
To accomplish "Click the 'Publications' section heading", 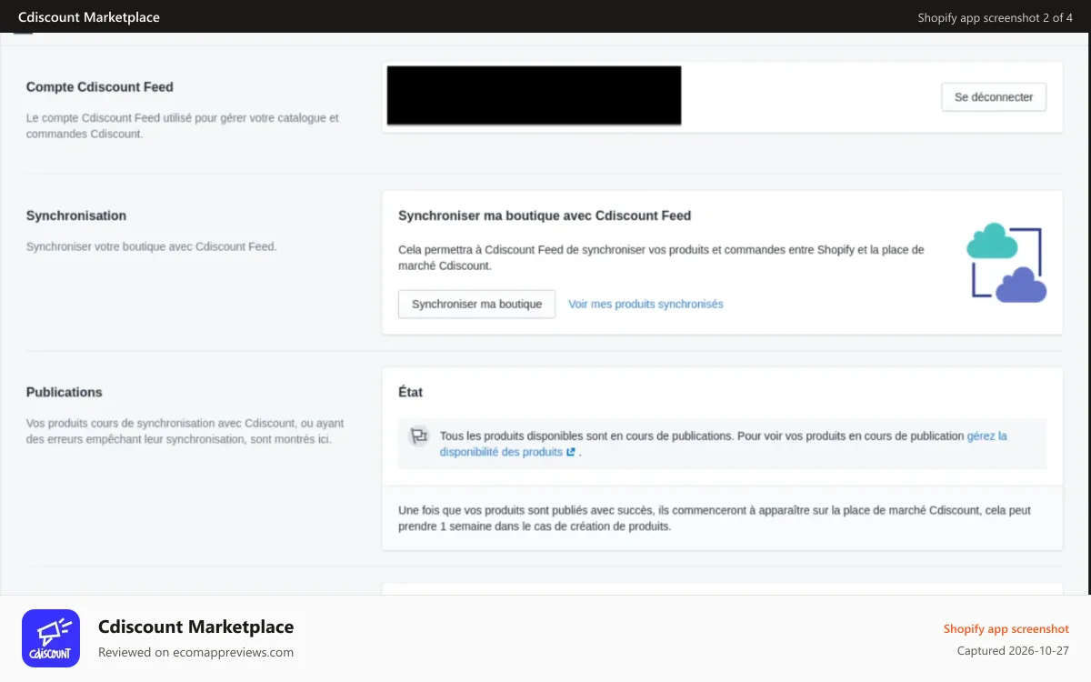I will pyautogui.click(x=65, y=392).
